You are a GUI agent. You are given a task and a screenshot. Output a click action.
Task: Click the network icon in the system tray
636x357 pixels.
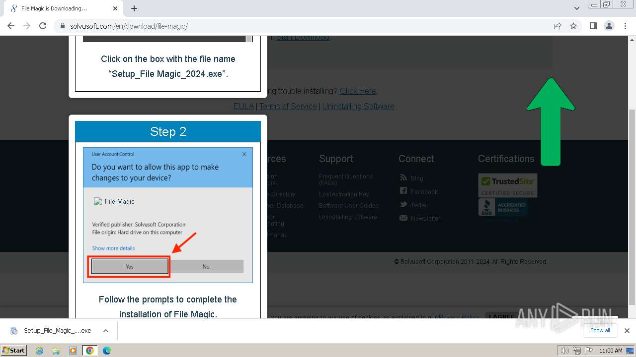[x=577, y=351]
